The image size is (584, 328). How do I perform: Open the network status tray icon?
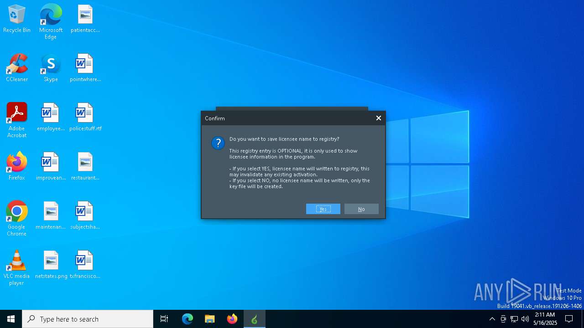point(514,319)
